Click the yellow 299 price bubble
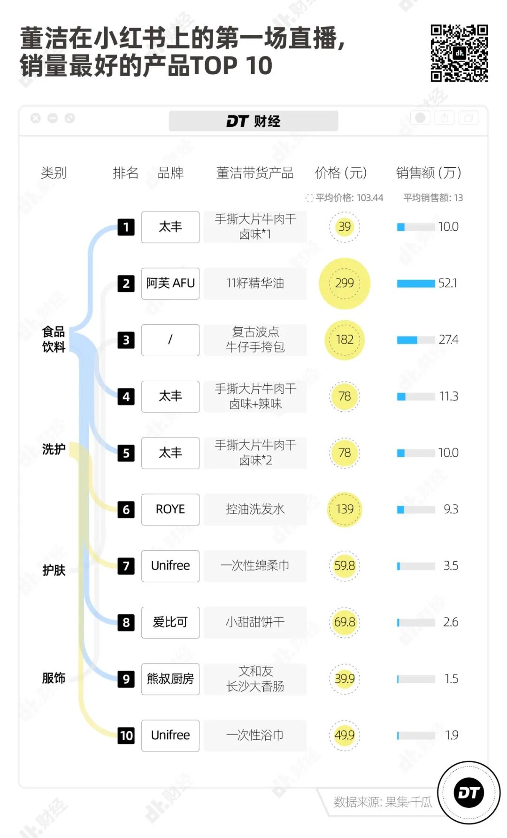 [x=345, y=283]
